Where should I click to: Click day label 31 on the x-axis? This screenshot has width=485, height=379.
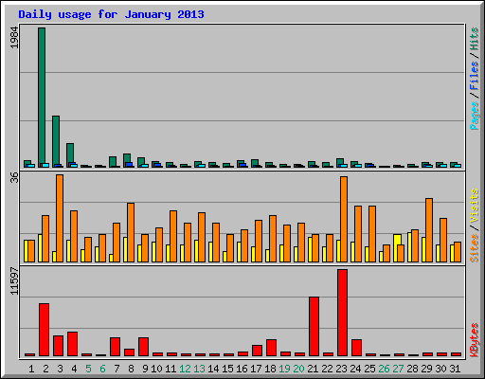[455, 369]
